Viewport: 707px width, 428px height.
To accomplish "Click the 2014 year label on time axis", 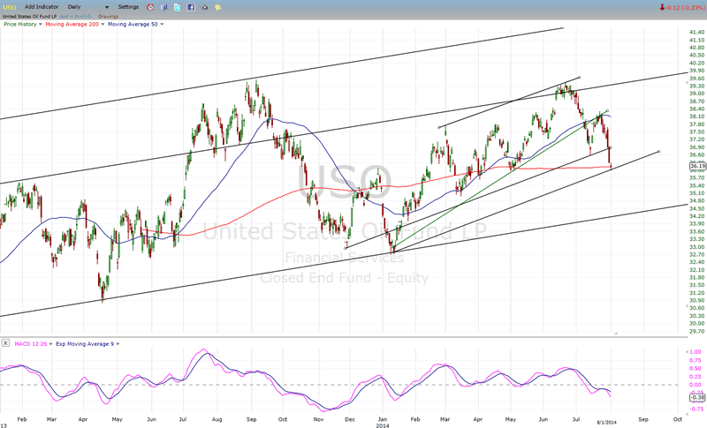I will click(383, 424).
